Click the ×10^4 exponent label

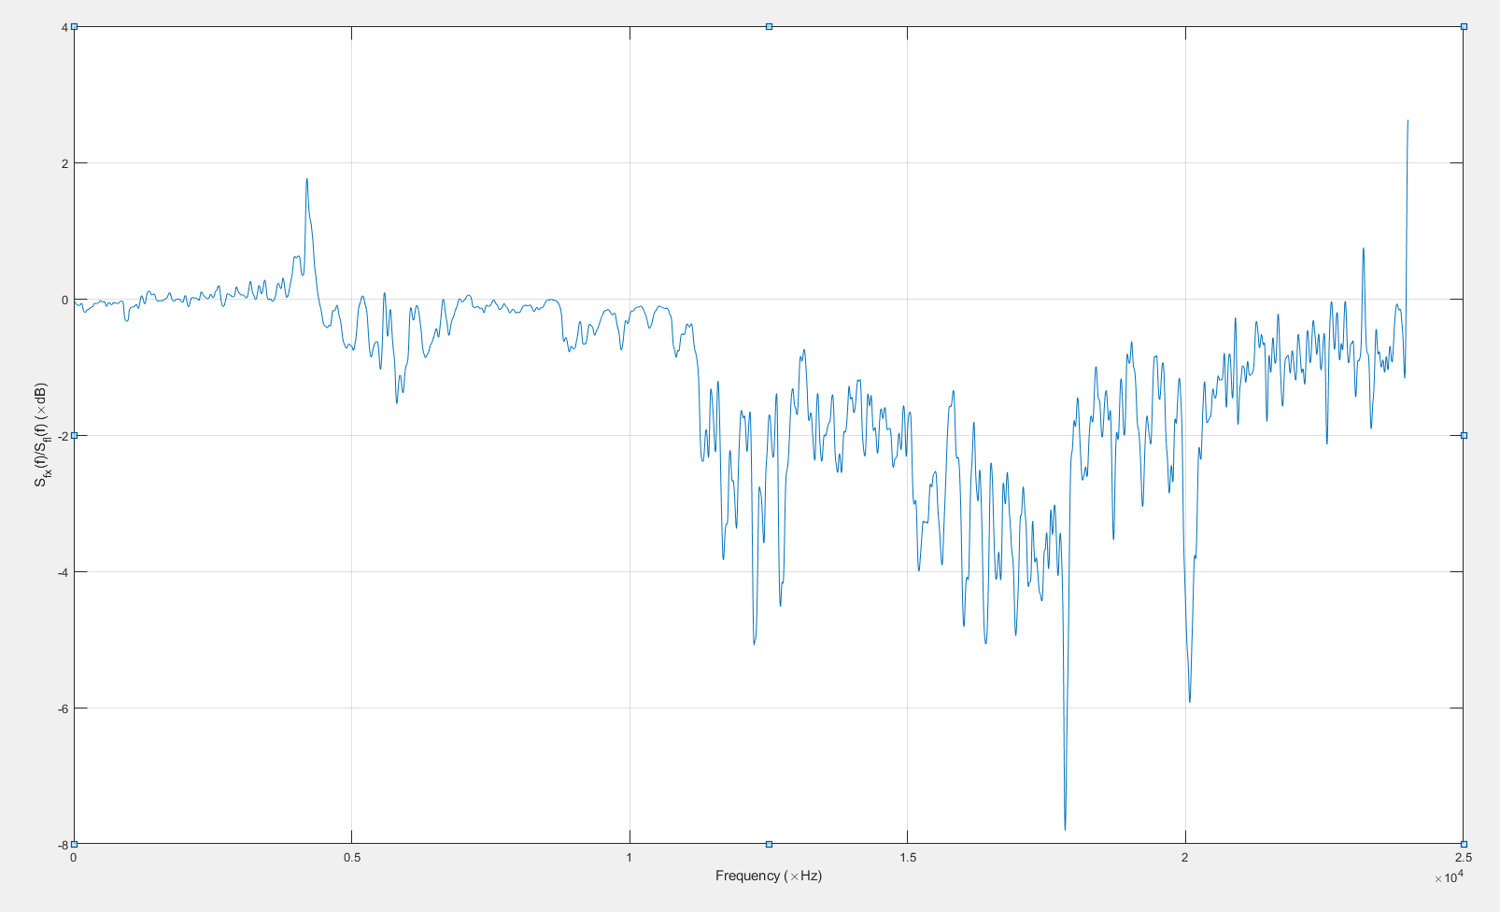1449,877
